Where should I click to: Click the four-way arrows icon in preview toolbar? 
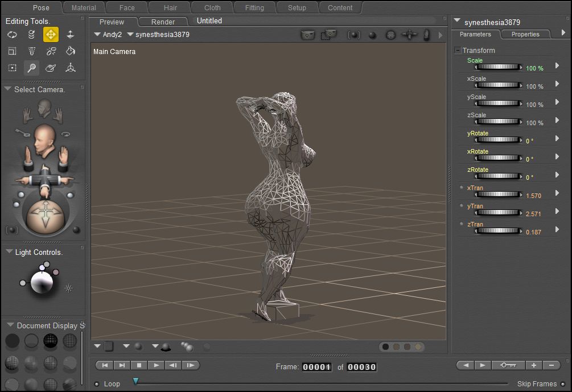409,35
